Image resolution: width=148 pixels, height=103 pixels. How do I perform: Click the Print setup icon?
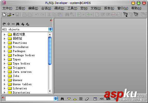[x=30, y=15]
